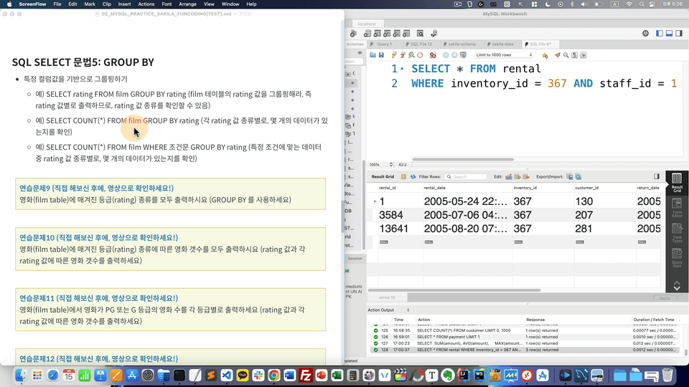Screen dimensions: 689x387
Task: Open Field Types view in side panel
Action: 677,233
